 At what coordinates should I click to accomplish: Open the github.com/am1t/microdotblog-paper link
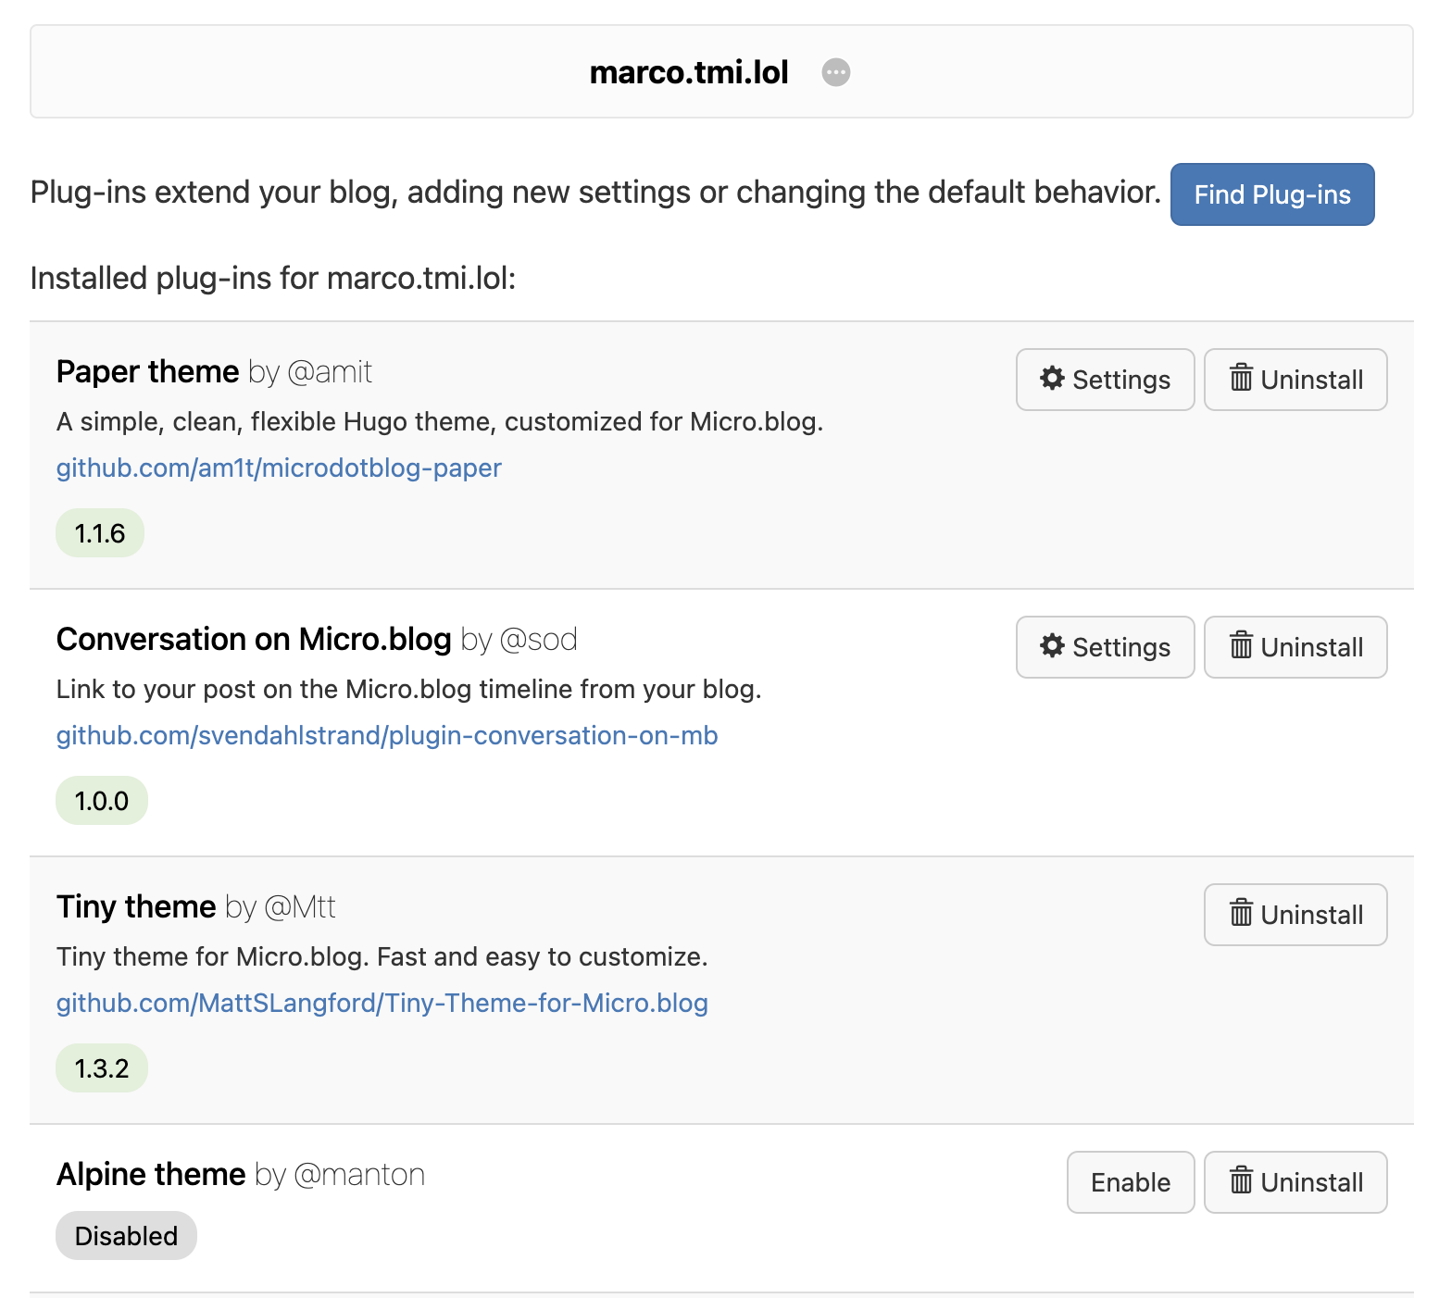(279, 468)
